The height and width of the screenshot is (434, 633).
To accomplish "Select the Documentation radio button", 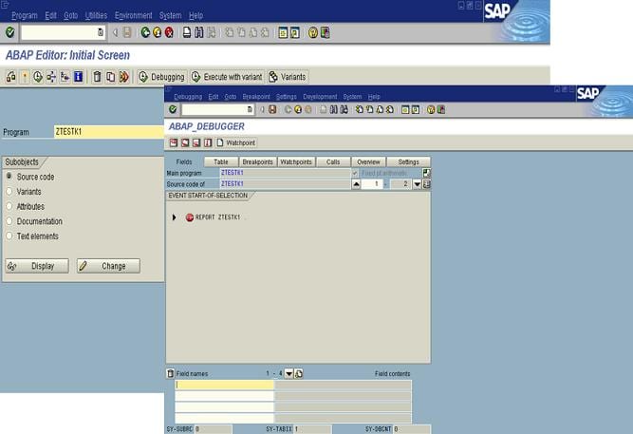I will point(9,221).
